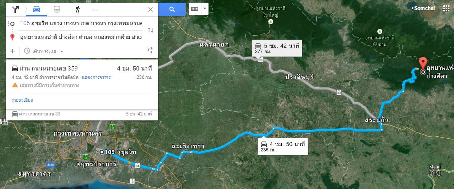The image size is (454, 189).
Task: Select the driving travel mode icon
Action: pyautogui.click(x=37, y=9)
